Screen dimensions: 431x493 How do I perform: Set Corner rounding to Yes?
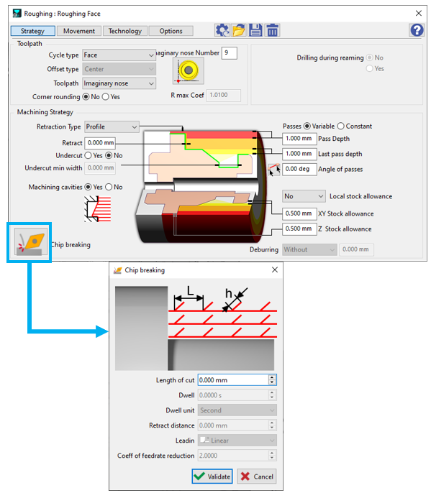106,97
